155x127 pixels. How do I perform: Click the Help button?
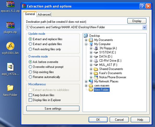point(140,120)
